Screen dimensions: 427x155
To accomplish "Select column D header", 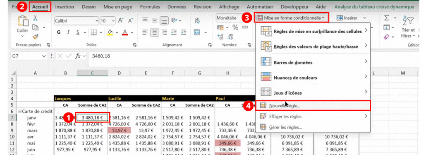I will pyautogui.click(x=119, y=73).
